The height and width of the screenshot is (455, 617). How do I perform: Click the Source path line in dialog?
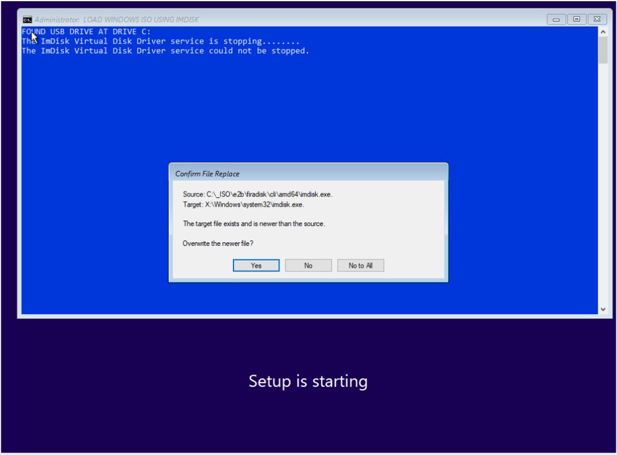pos(257,194)
